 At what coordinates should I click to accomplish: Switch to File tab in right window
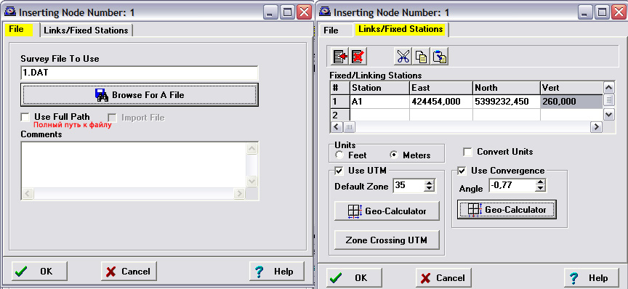tap(331, 30)
